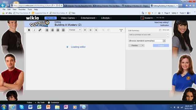196x110 pixels.
Task: Click Customize gear in bottom toolbar
Action: point(54,103)
